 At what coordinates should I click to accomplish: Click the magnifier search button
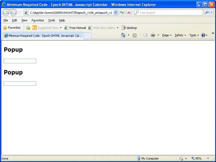tap(207, 13)
